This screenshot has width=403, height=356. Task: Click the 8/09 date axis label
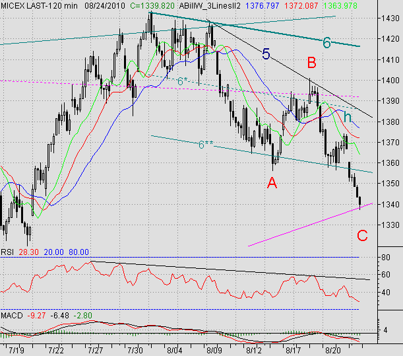pyautogui.click(x=214, y=350)
